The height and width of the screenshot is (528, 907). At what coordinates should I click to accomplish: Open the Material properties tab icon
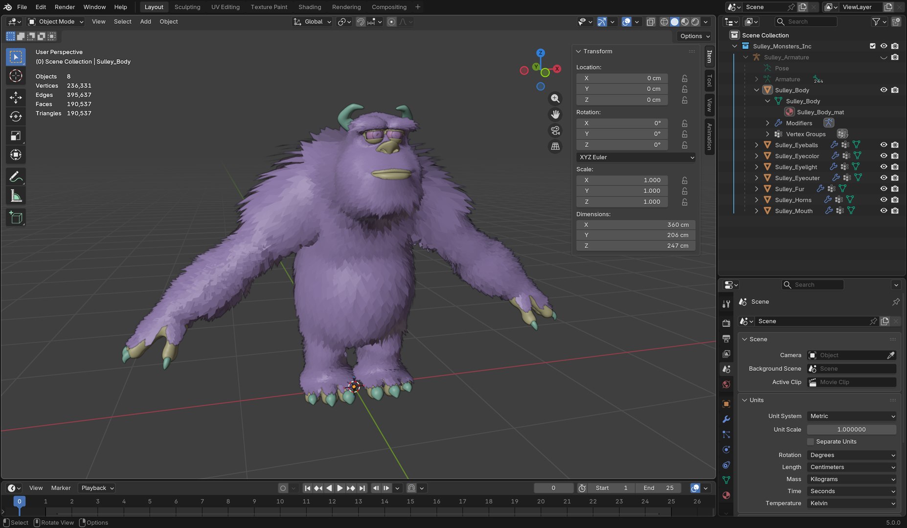(x=726, y=495)
